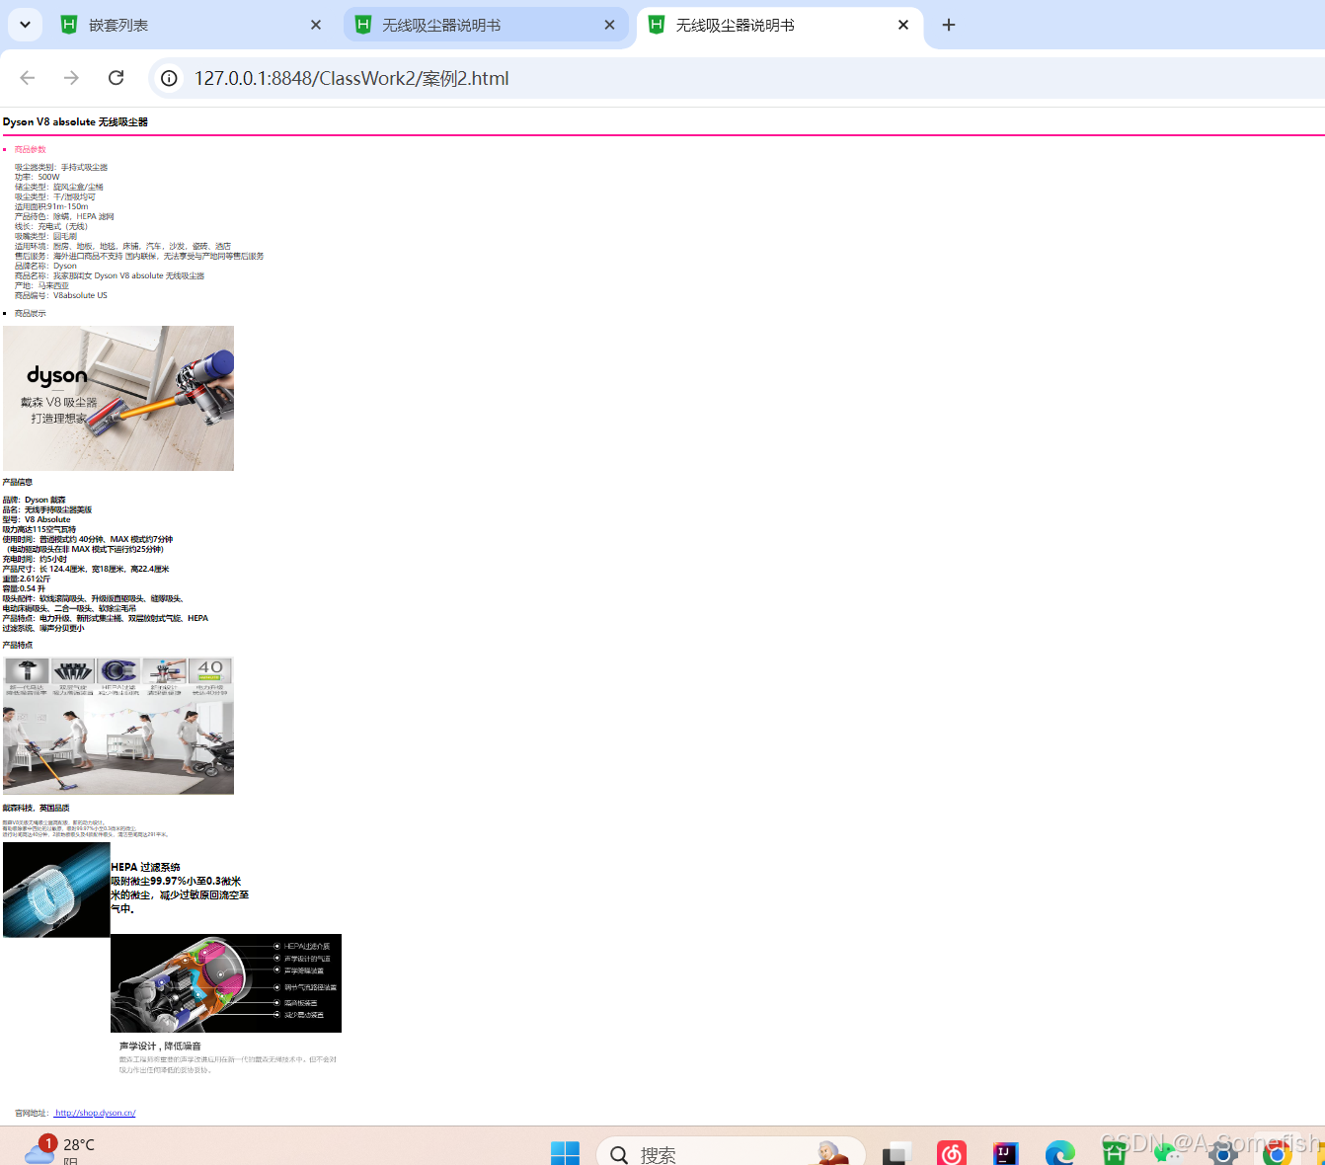Close the 嵌套列表 tab
The height and width of the screenshot is (1165, 1325).
(316, 25)
